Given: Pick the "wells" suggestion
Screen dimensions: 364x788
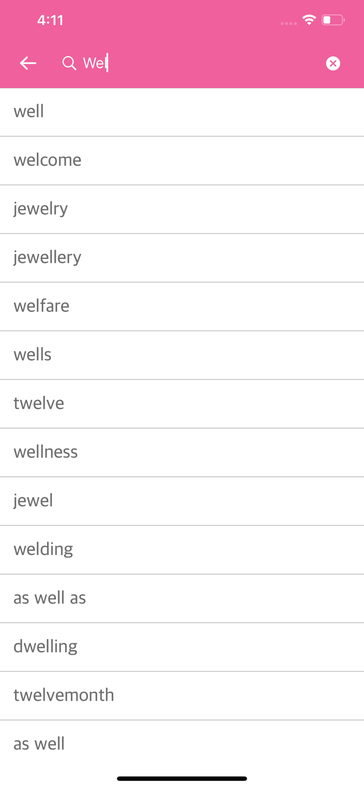Looking at the screenshot, I should [182, 355].
